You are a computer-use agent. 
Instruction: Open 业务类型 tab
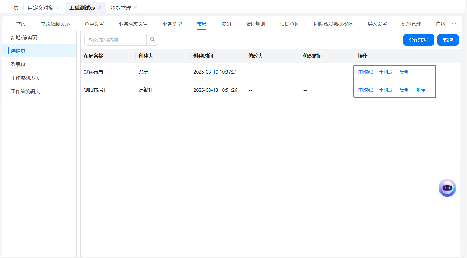172,24
